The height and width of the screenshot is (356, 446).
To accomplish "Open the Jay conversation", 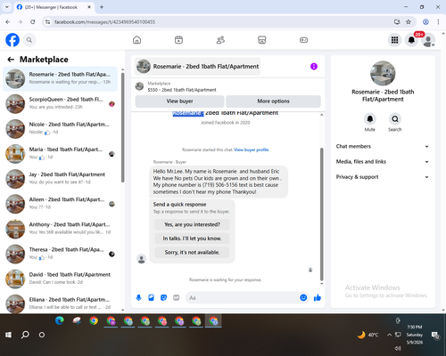I will pos(60,179).
